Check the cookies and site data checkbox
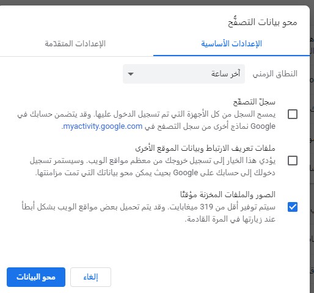The image size is (314, 293). [293, 161]
